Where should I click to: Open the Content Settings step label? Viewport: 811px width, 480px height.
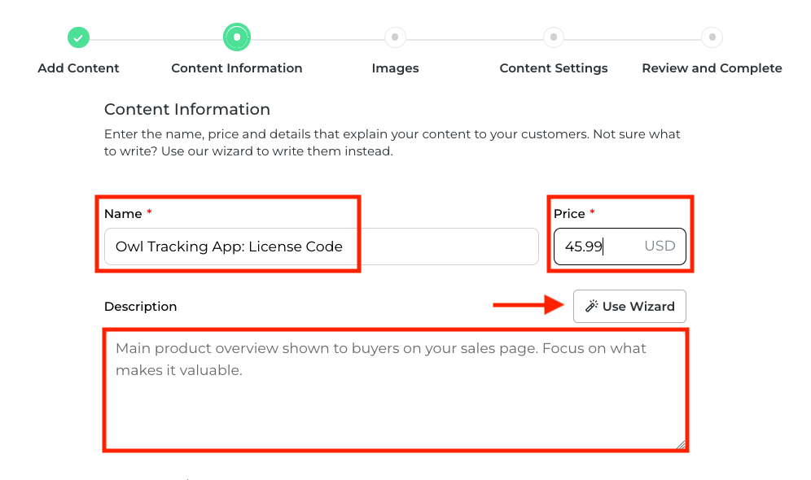(x=554, y=68)
